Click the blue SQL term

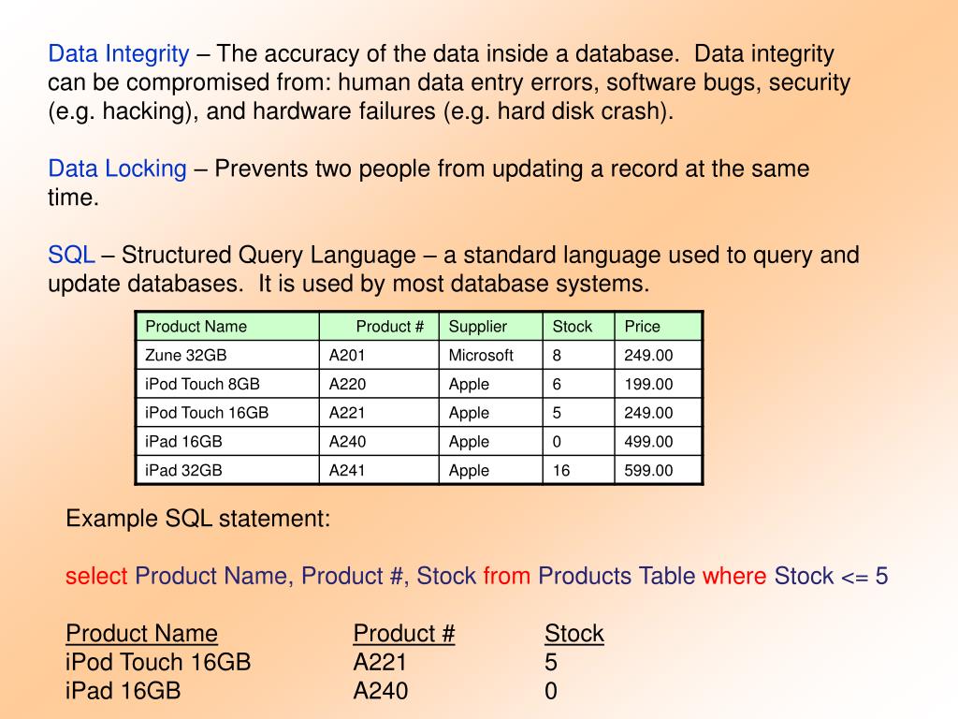tap(71, 255)
